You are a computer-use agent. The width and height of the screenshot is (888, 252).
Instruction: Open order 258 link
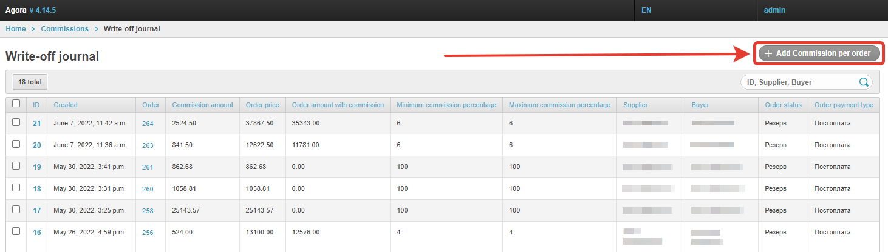click(148, 211)
